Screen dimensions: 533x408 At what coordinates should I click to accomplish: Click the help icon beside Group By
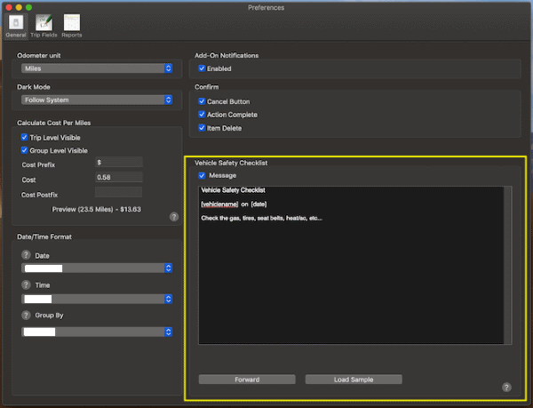point(26,315)
